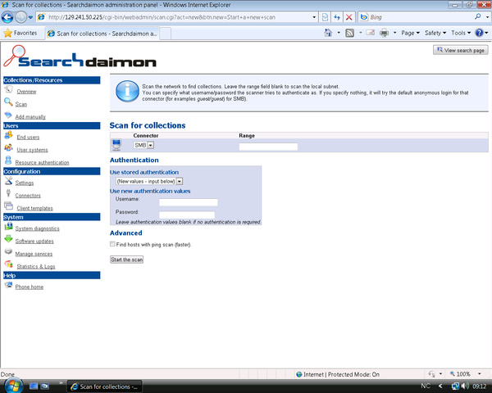Open the Page menu
The height and width of the screenshot is (393, 492).
[410, 33]
